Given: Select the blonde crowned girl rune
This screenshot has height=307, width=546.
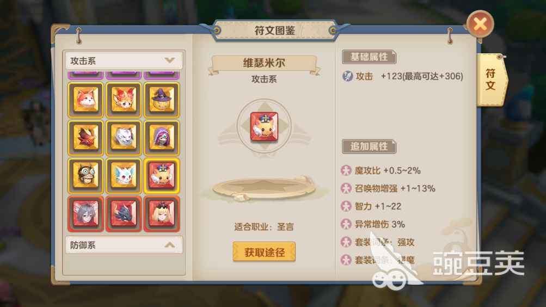Looking at the screenshot, I should [162, 214].
